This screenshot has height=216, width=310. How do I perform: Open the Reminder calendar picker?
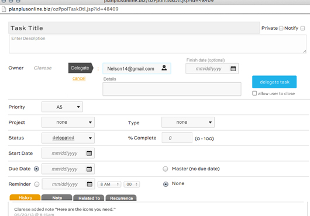point(89,184)
